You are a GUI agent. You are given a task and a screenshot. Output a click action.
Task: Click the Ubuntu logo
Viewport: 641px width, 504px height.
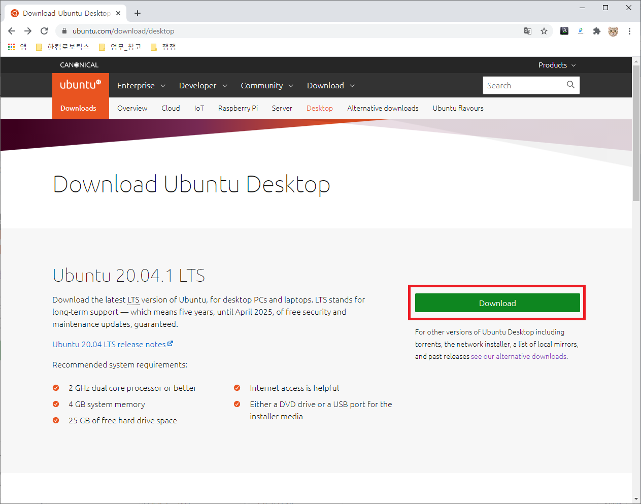(81, 85)
